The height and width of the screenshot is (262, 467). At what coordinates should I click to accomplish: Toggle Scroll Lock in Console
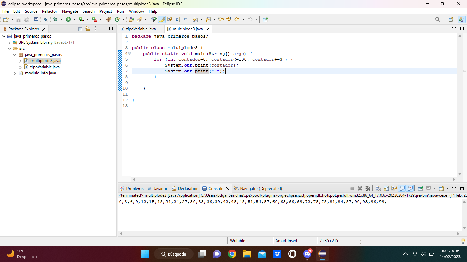tap(386, 188)
